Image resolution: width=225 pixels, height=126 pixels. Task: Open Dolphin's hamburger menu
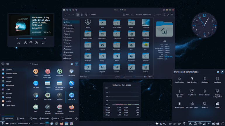[172, 15]
